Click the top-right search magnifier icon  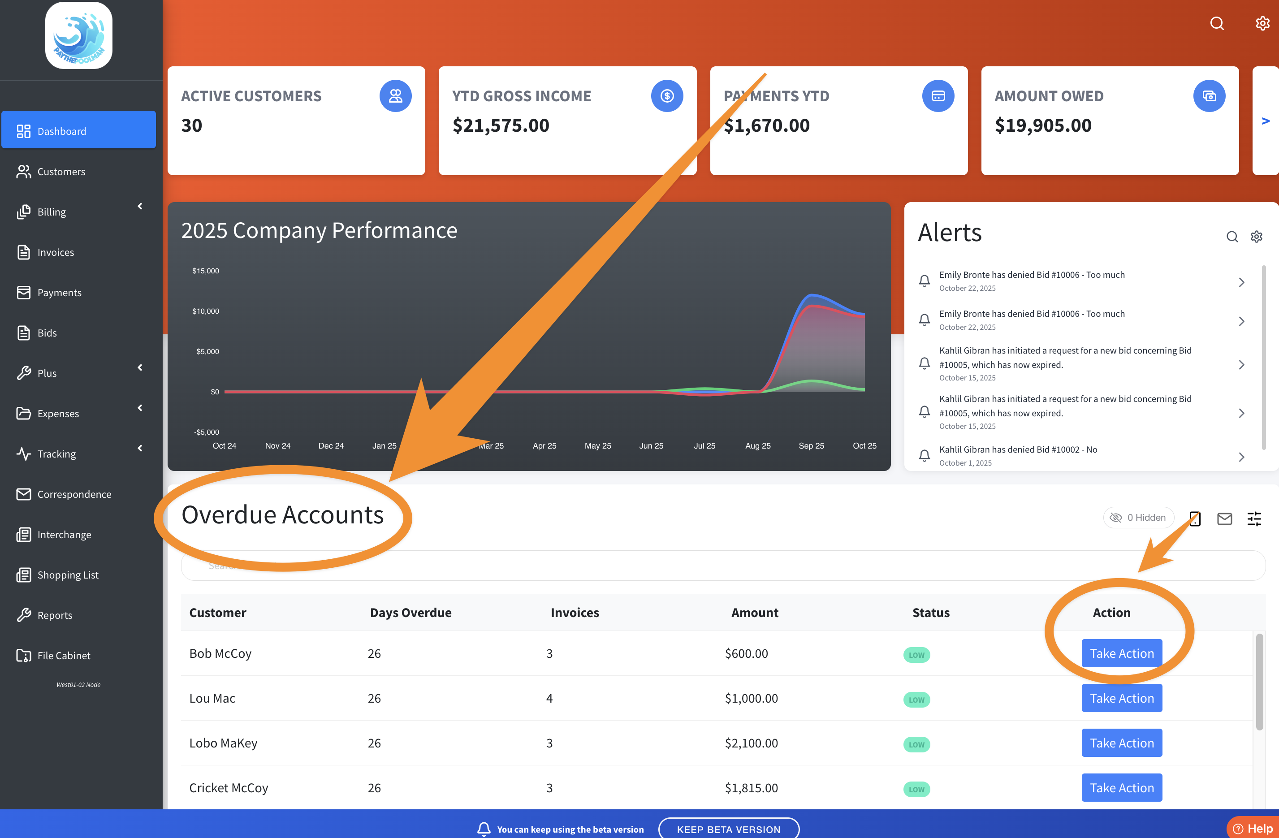(x=1217, y=24)
